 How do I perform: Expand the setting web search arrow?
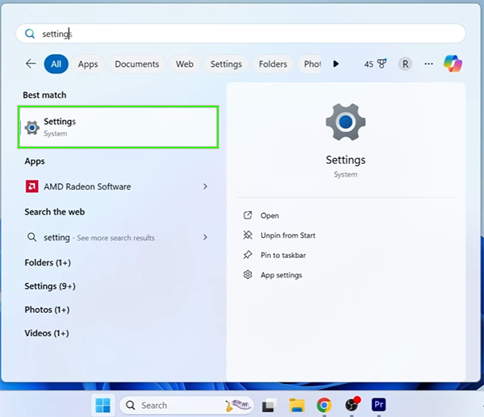(205, 237)
